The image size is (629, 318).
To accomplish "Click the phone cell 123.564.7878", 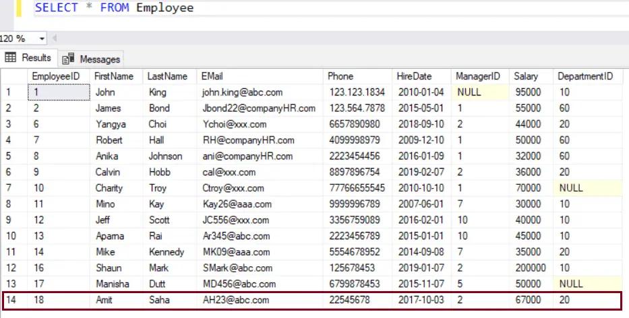I will pyautogui.click(x=357, y=108).
